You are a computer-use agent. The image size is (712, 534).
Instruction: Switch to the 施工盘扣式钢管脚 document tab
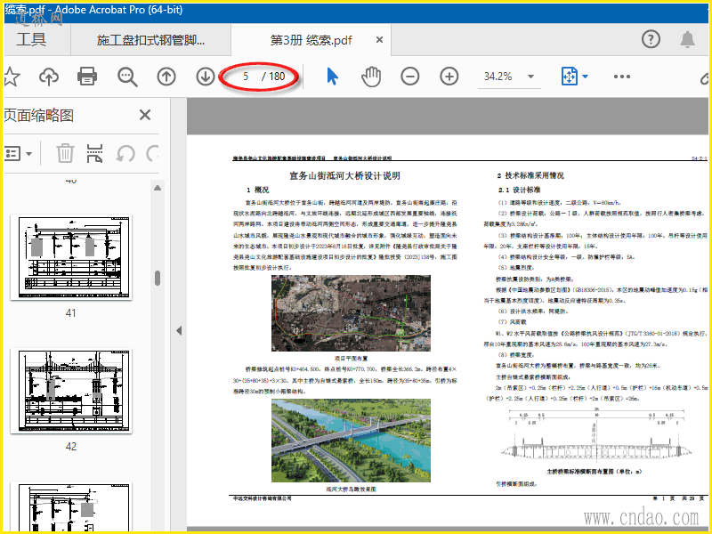click(150, 40)
